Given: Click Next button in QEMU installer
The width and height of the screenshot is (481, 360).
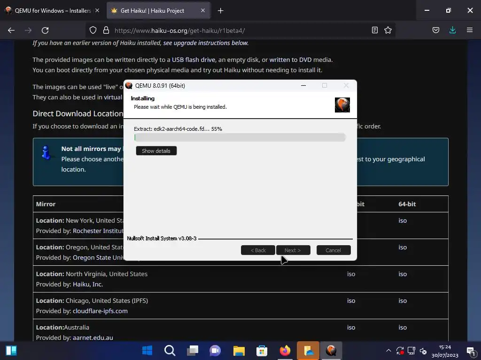Looking at the screenshot, I should (293, 250).
